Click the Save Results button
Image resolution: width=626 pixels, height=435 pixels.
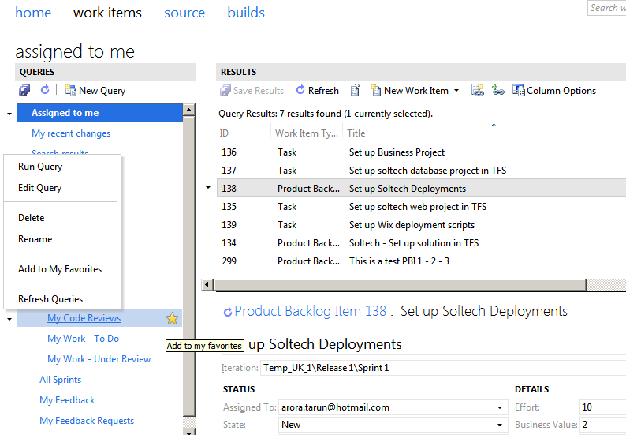tap(252, 91)
